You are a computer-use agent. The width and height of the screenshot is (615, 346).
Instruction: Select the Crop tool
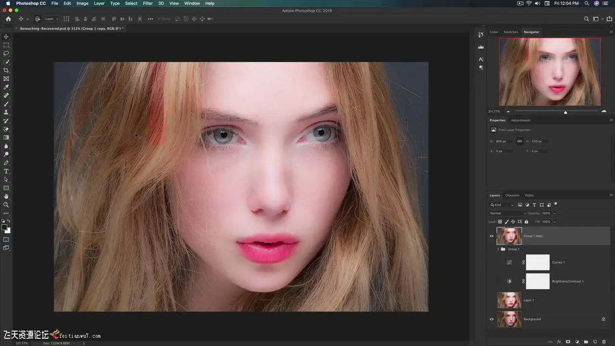(x=6, y=70)
